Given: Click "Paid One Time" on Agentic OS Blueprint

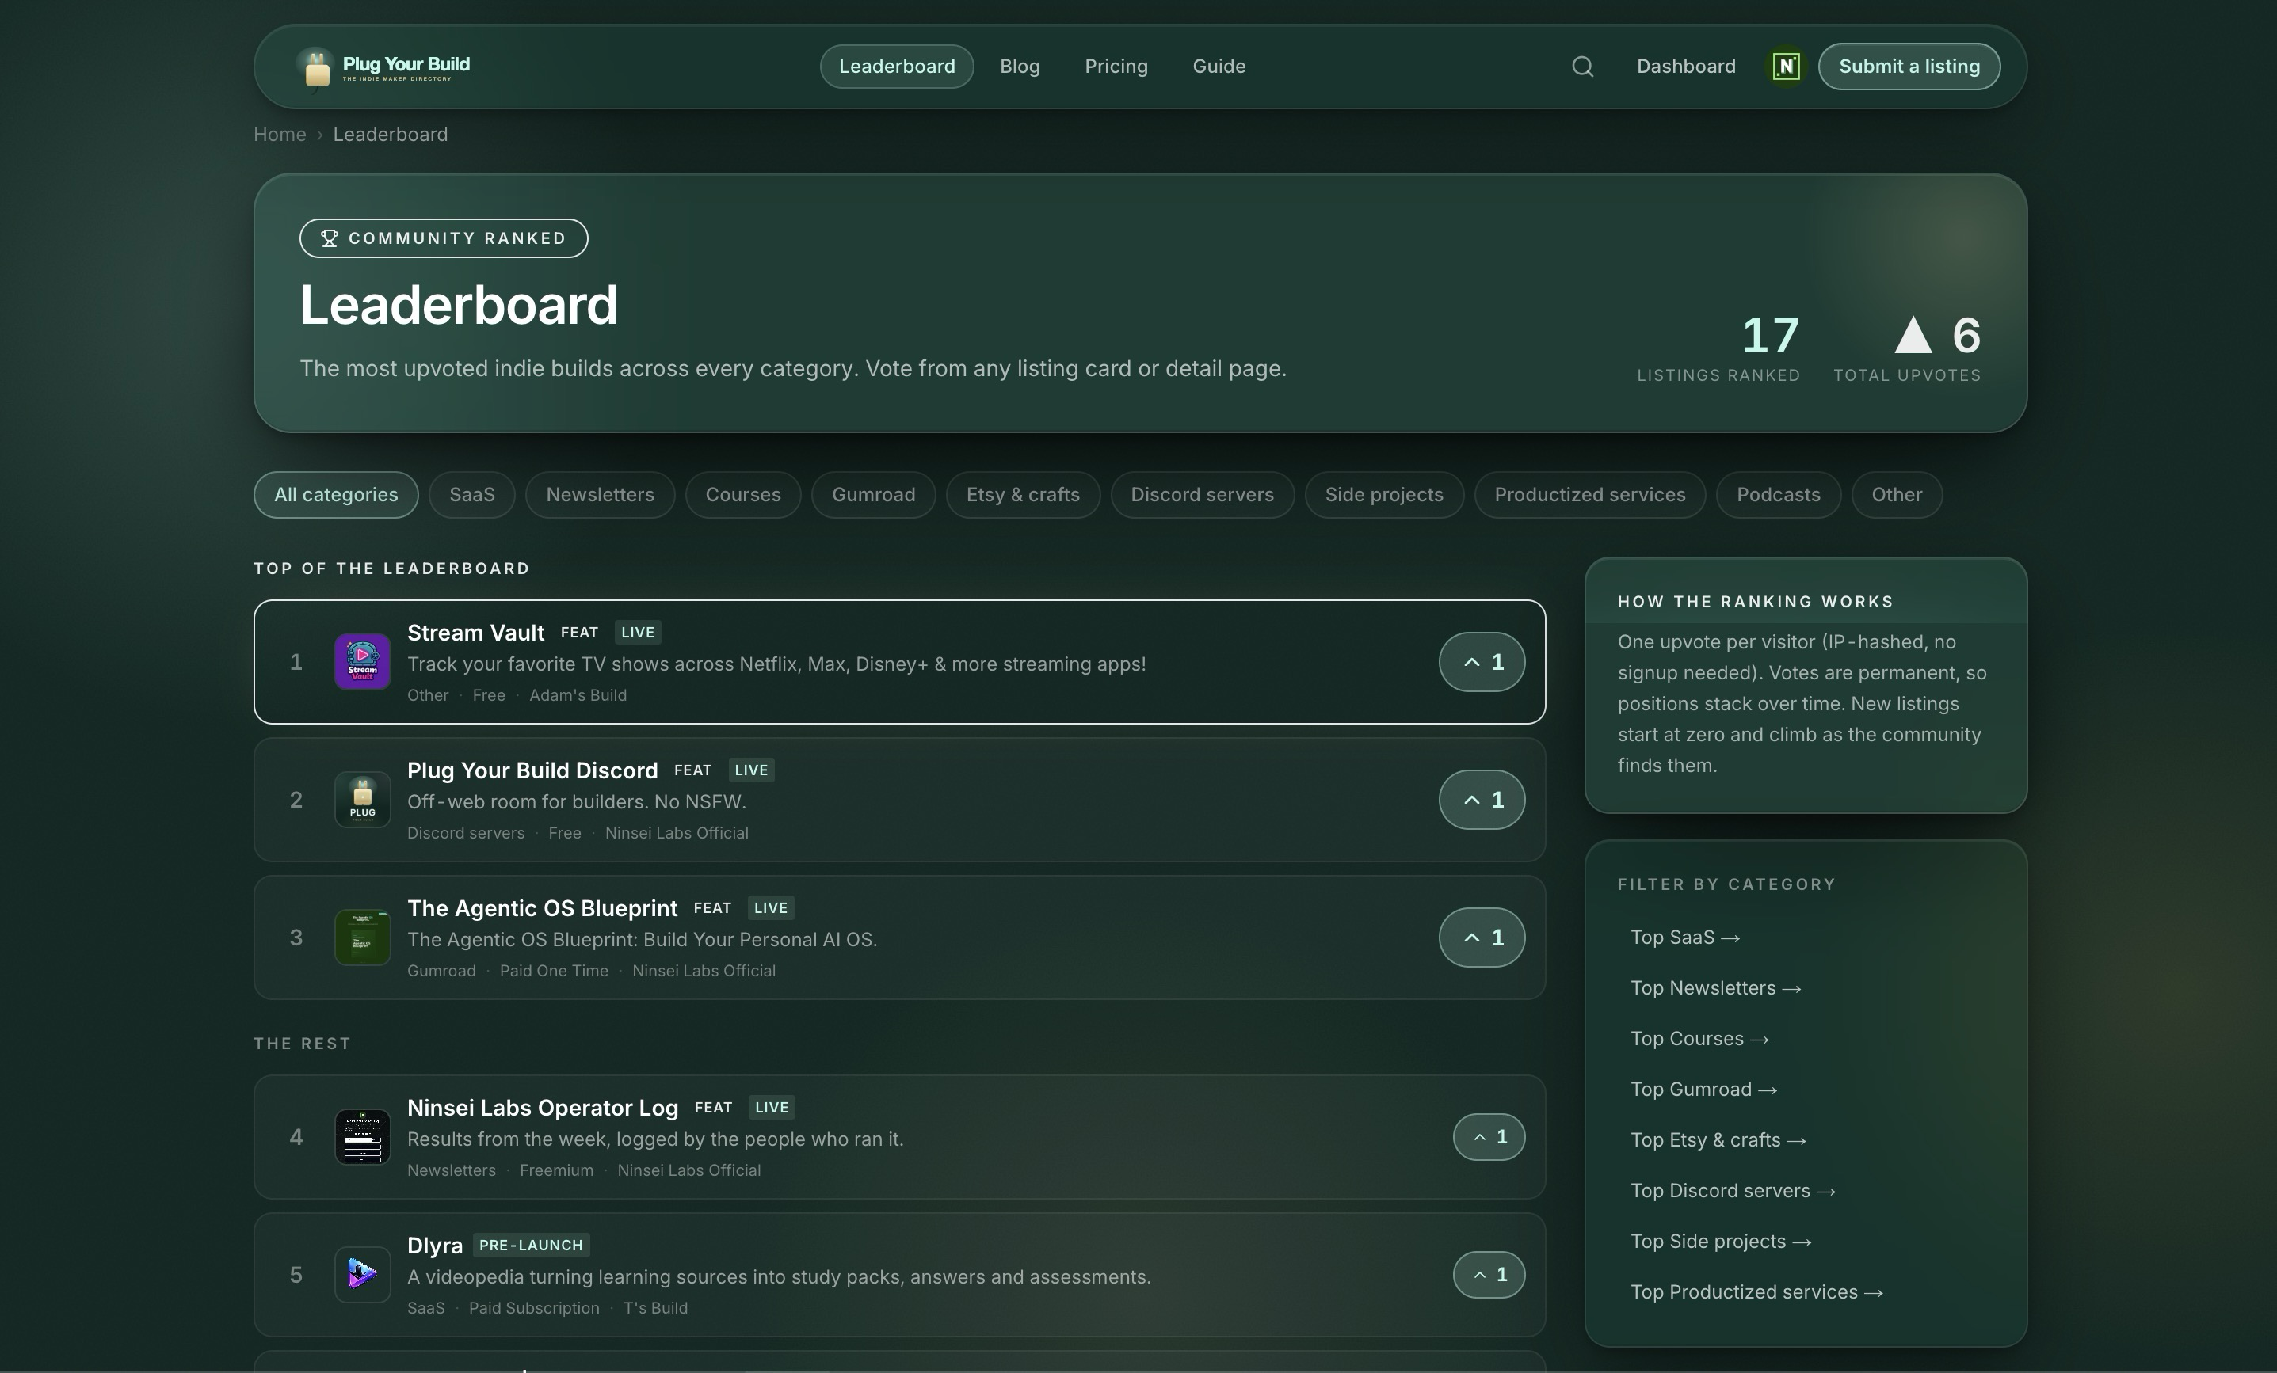Looking at the screenshot, I should (554, 972).
